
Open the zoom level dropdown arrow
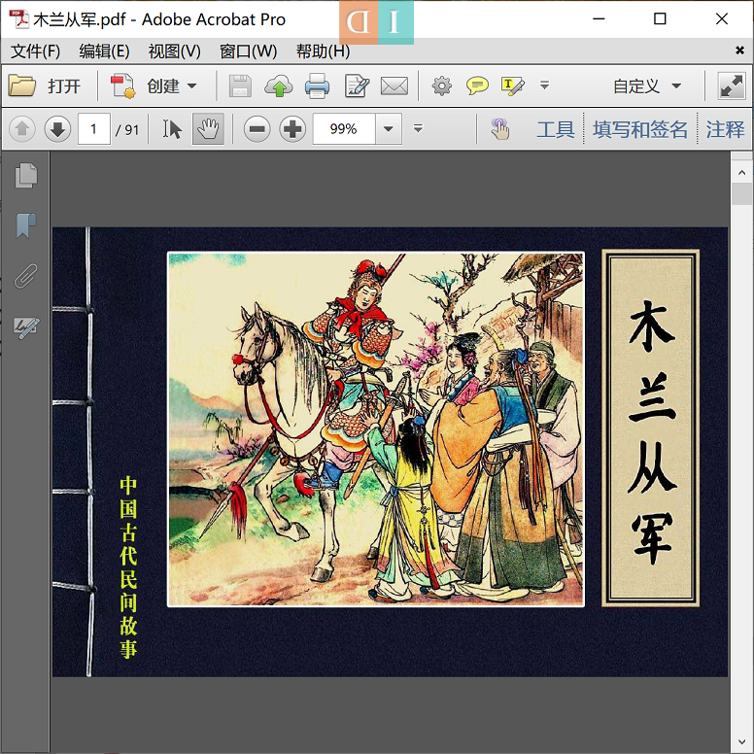pyautogui.click(x=389, y=129)
